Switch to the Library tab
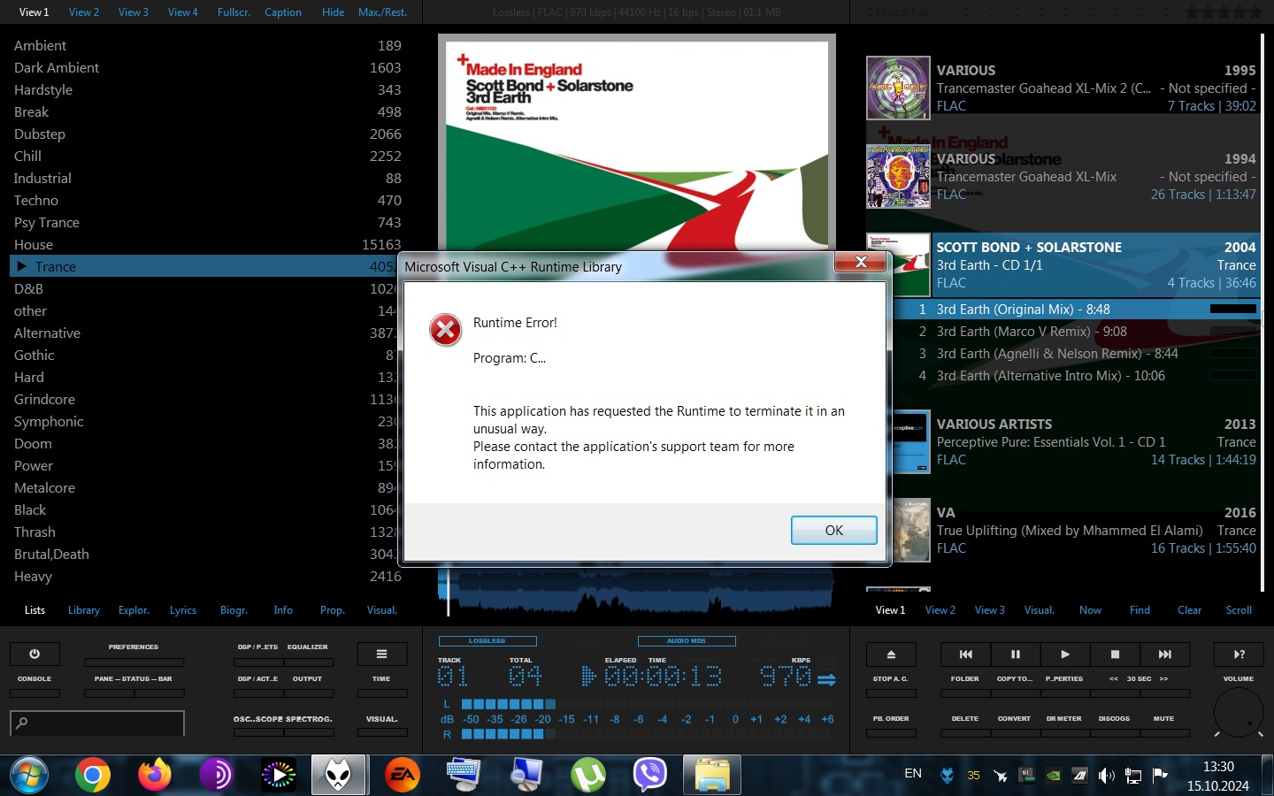Viewport: 1274px width, 796px height. tap(84, 610)
